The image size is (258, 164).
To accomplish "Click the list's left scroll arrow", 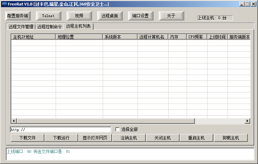I will [14, 121].
